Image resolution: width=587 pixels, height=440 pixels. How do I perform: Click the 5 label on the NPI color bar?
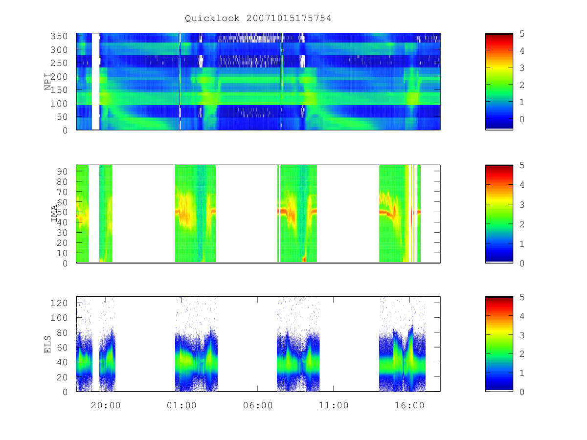(522, 34)
